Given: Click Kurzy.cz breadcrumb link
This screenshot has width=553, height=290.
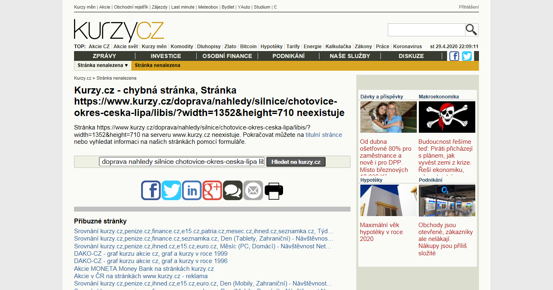Looking at the screenshot, I should tap(83, 78).
